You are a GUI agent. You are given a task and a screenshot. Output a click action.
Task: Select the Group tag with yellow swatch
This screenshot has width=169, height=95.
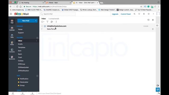point(21,85)
